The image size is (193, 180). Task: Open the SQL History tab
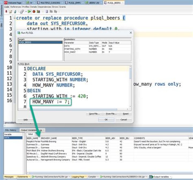[10, 130]
